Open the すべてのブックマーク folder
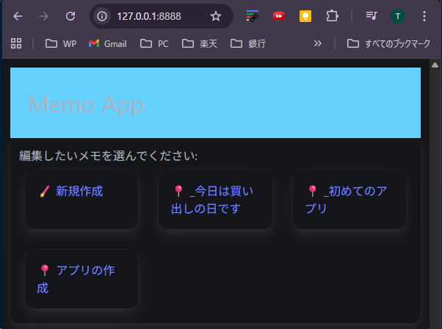 [x=388, y=43]
